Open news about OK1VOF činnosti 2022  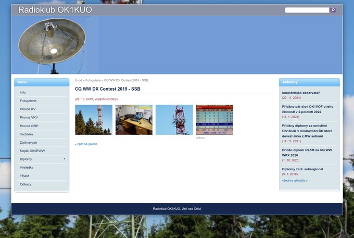click(308, 109)
